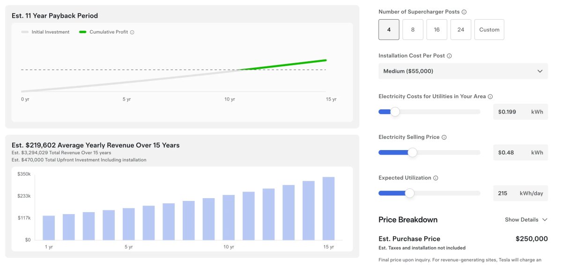The width and height of the screenshot is (562, 265).
Task: Select 8 Supercharger posts option
Action: coord(413,29)
